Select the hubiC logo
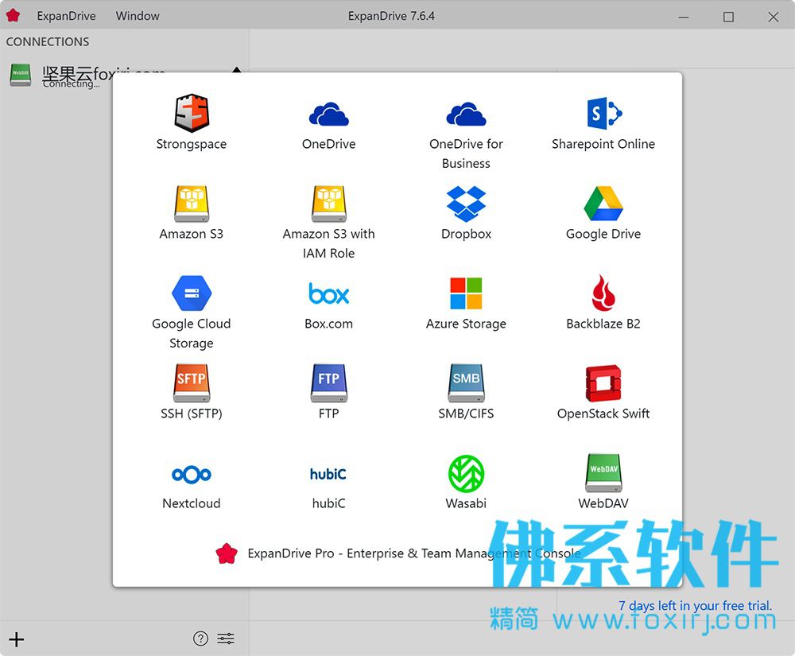The width and height of the screenshot is (795, 656). (328, 474)
